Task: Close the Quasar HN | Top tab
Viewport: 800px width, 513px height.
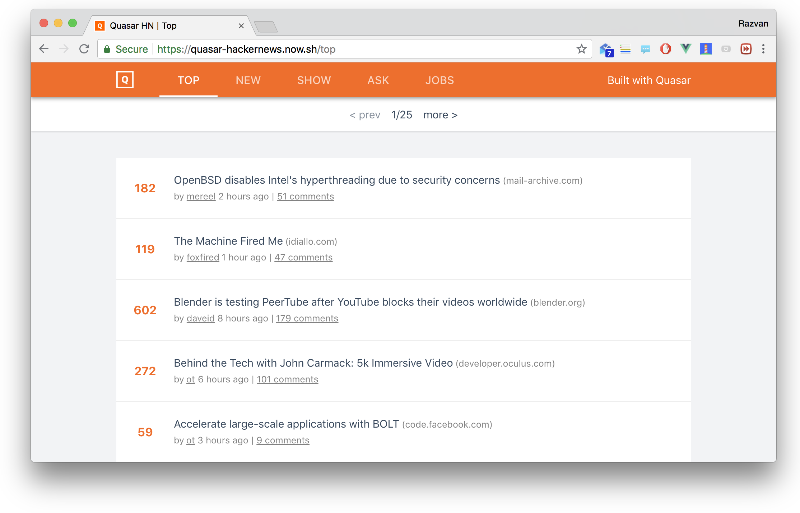Action: point(241,26)
